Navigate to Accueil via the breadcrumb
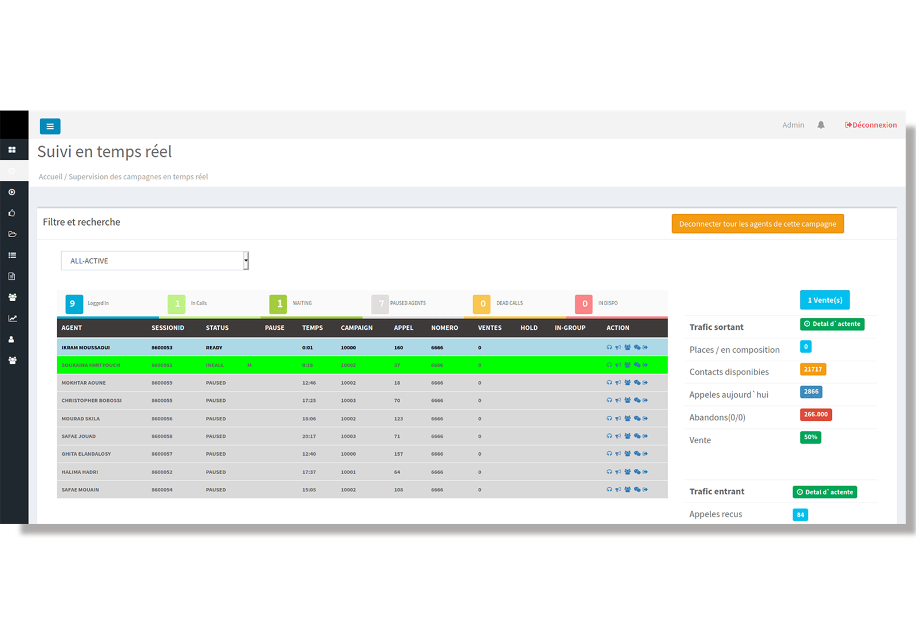This screenshot has height=643, width=916. (x=50, y=176)
